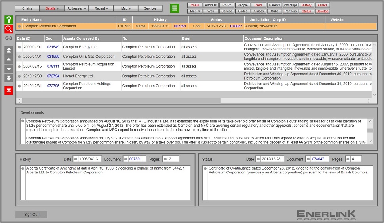Click the Developments scroll up arrow
This screenshot has width=384, height=223.
370,121
